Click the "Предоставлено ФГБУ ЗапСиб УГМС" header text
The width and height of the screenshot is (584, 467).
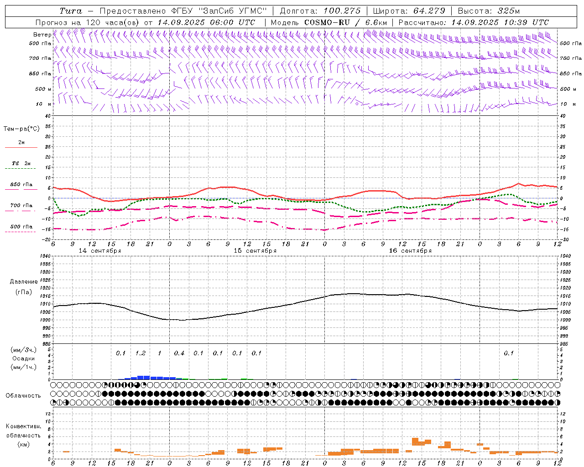183,11
